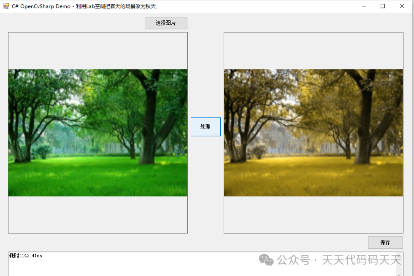414x276 pixels.
Task: Close the OpenCvSharp Demo window
Action: click(x=402, y=6)
